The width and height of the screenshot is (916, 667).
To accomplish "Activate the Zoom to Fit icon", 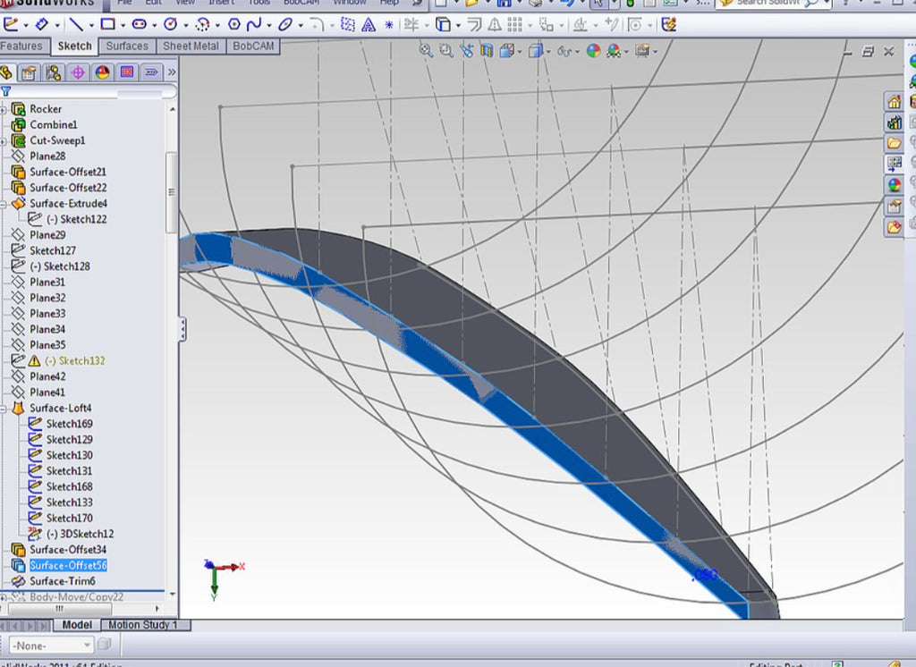I will coord(425,51).
